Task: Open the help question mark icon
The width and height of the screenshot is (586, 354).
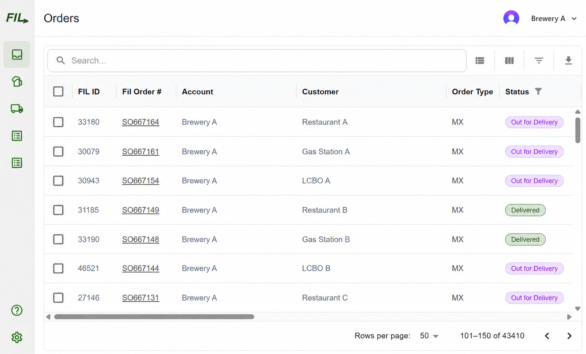Action: tap(17, 310)
